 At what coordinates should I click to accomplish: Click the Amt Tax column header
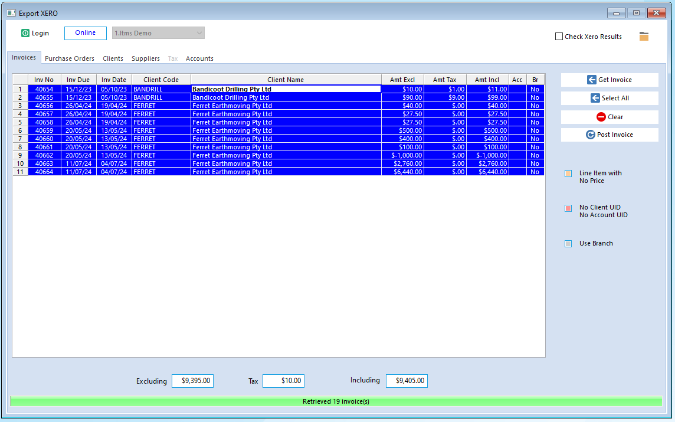point(445,80)
